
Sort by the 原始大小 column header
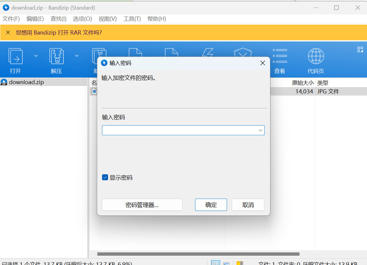tap(303, 83)
